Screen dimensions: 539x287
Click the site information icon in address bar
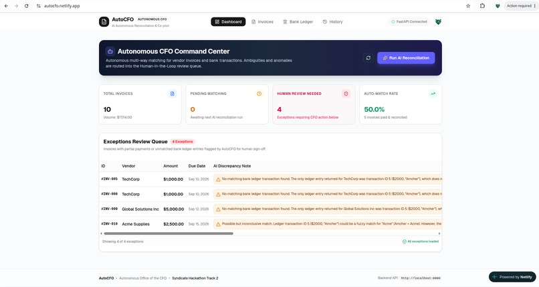(39, 6)
